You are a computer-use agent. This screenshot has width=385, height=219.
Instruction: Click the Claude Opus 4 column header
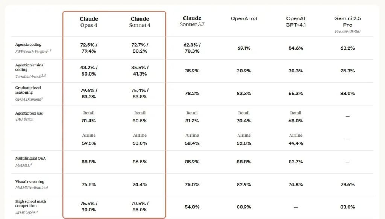click(x=89, y=22)
